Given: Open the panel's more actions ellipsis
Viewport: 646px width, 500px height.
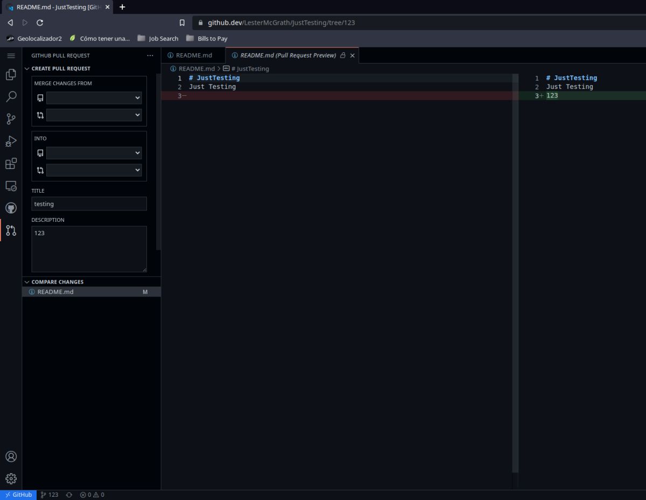Looking at the screenshot, I should (x=150, y=55).
